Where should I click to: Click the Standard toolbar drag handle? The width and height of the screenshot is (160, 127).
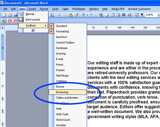coord(1,15)
